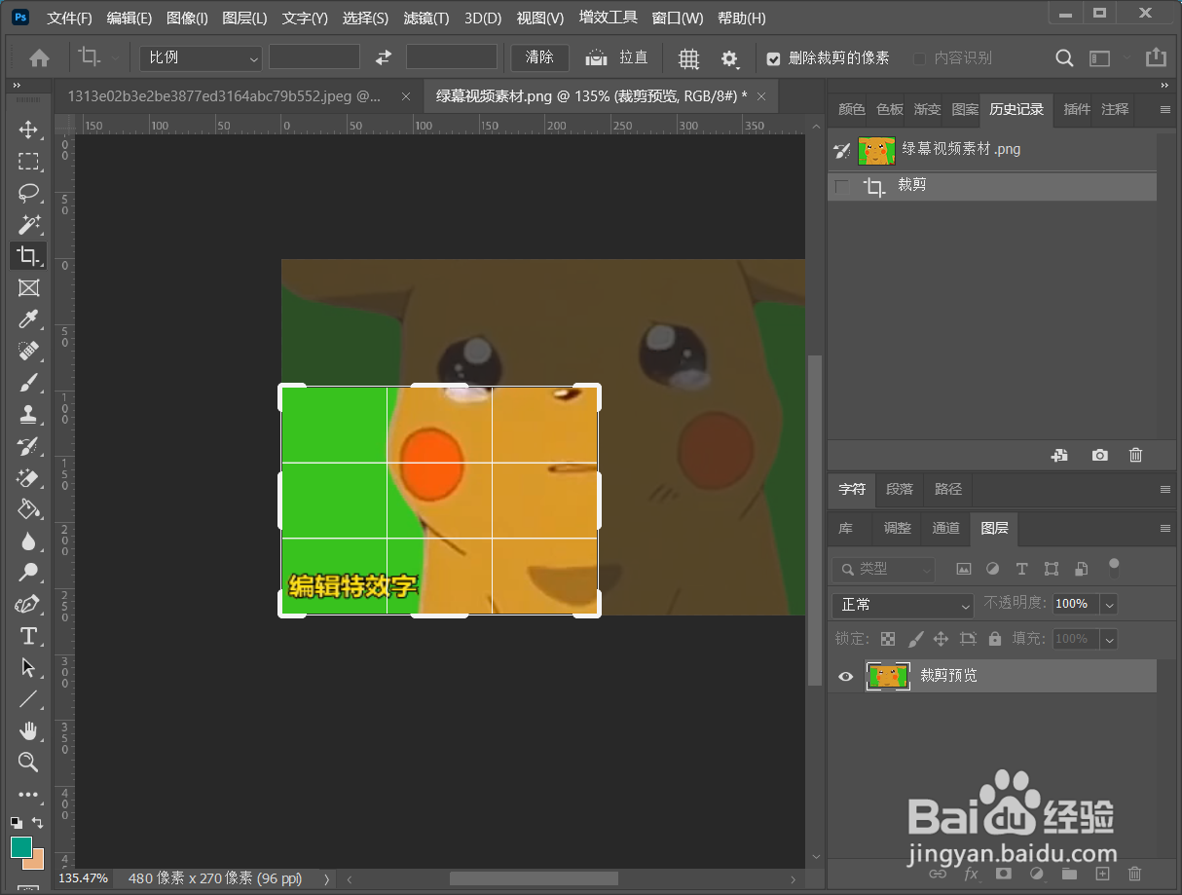This screenshot has height=895, width=1182.
Task: Switch to 1313e02b3e2be jpeg document tab
Action: click(x=224, y=96)
